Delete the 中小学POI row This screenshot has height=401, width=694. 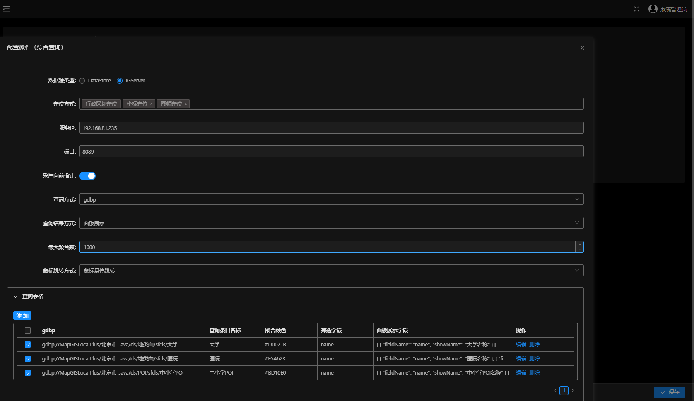(x=535, y=372)
